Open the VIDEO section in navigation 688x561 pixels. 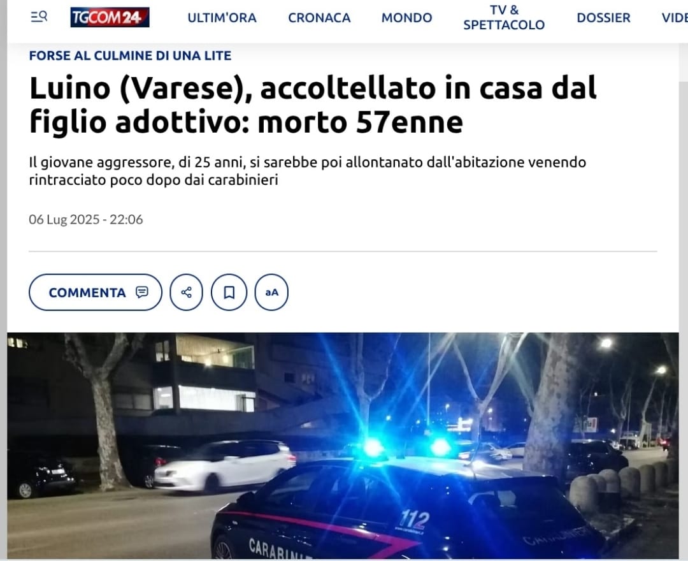(675, 18)
